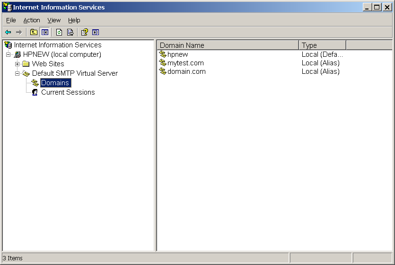Select the mytest.com domain name
Viewport: 395px width, 265px height.
[x=185, y=63]
